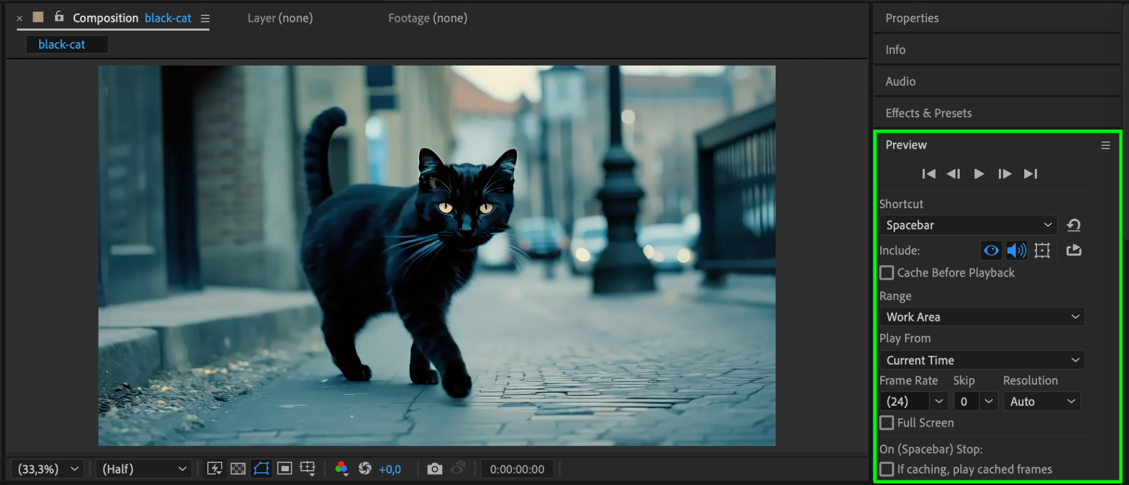
Task: Toggle mask and shape path visibility
Action: [x=261, y=468]
